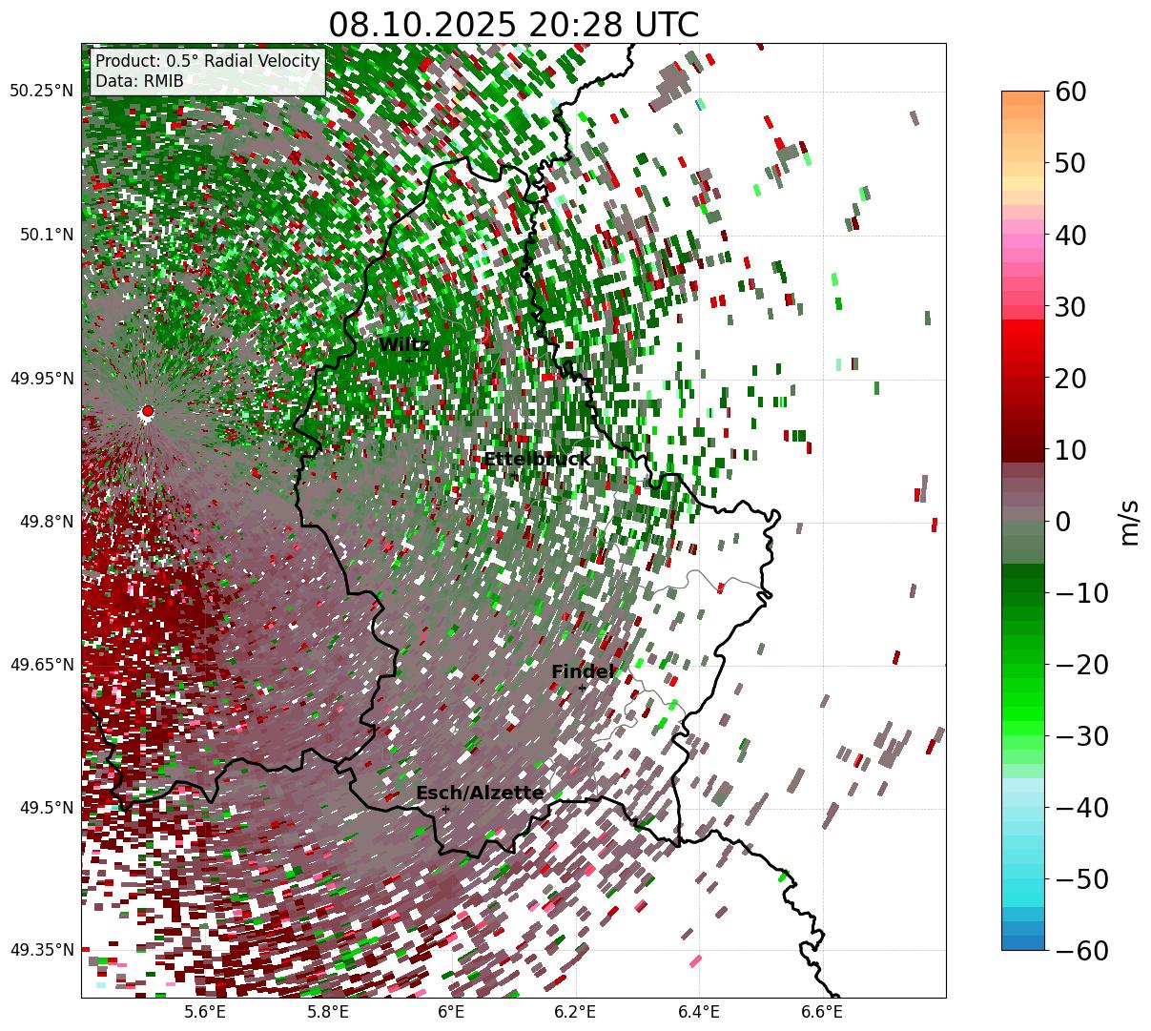
Task: Click the −40 colorbar tick label
Action: coord(1081,808)
